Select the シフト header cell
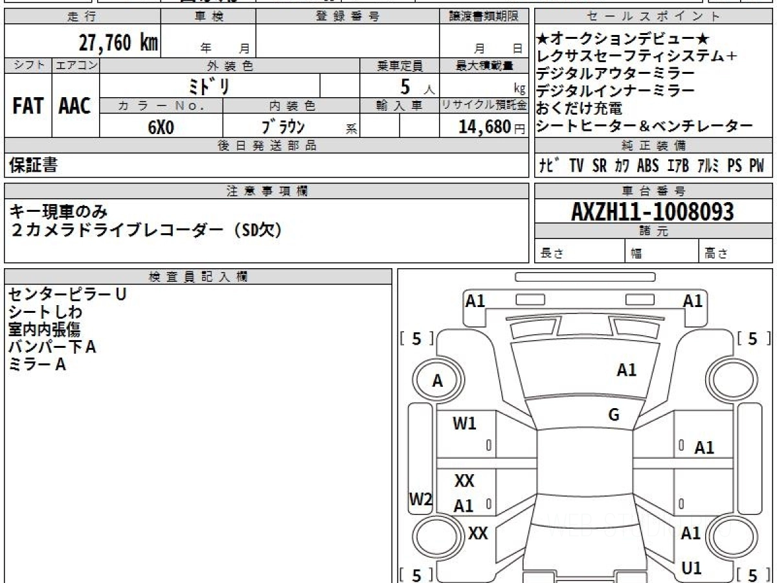Image resolution: width=777 pixels, height=583 pixels. tap(28, 65)
